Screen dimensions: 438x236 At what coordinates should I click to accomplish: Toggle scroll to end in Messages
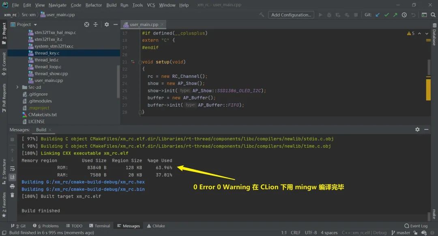(x=12, y=177)
